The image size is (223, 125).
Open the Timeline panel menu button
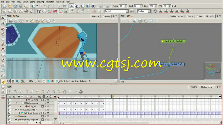pos(9,87)
